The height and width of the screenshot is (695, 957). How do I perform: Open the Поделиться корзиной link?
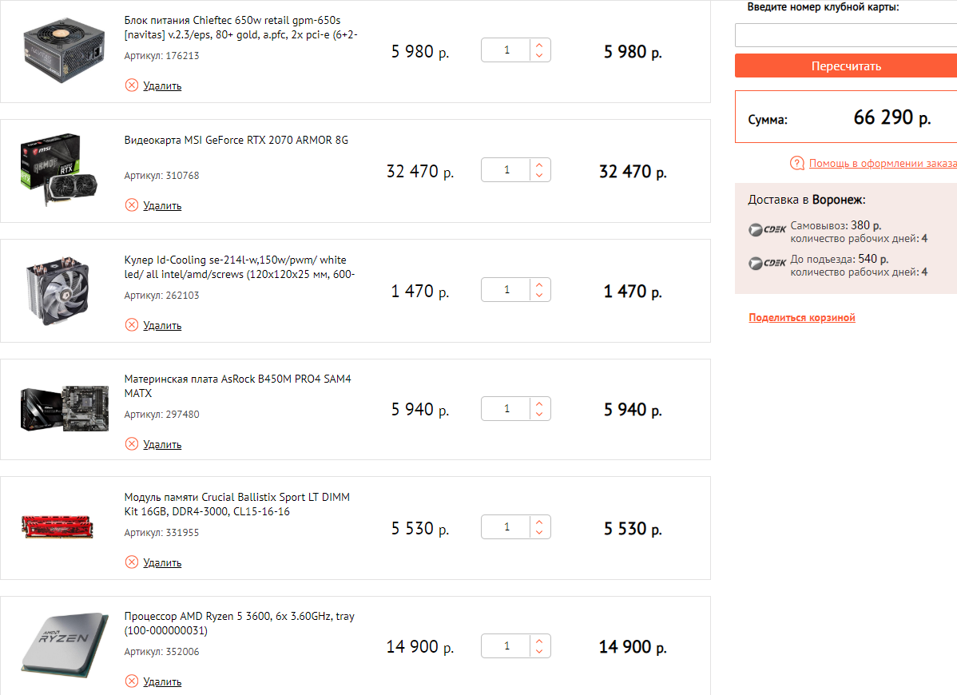tap(801, 318)
